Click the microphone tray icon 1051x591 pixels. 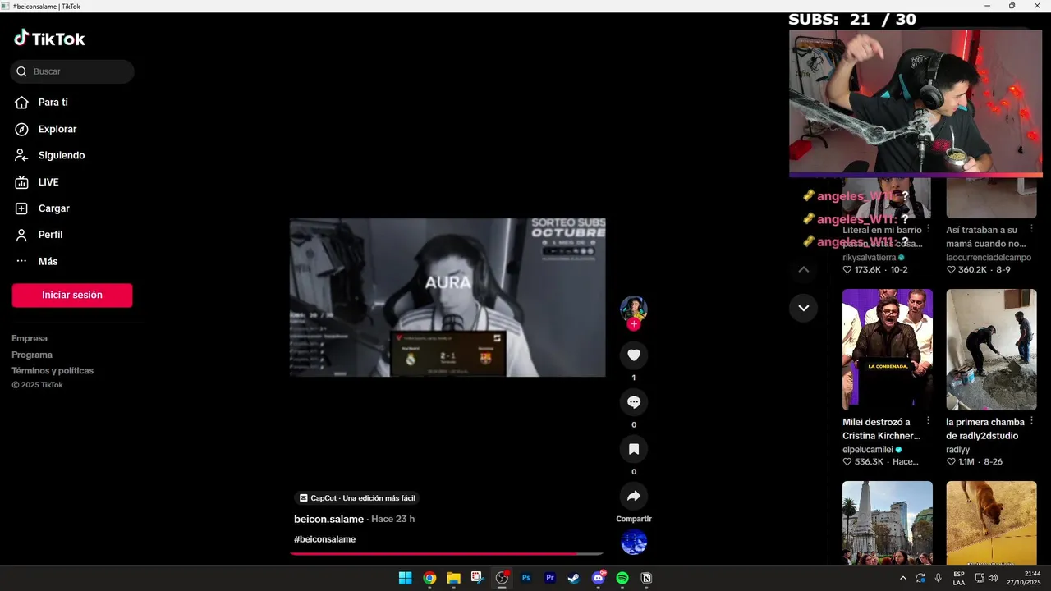(938, 578)
